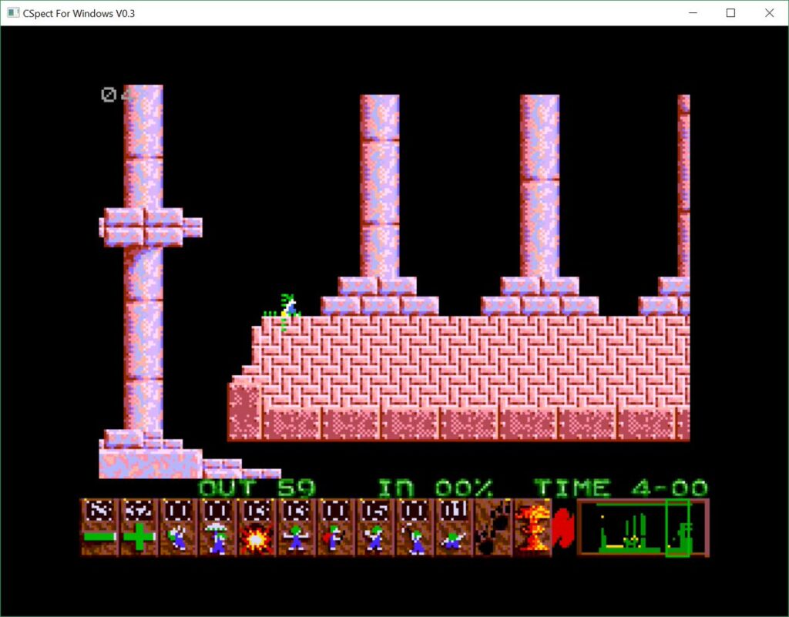
Task: Select the Builder skill
Action: (x=335, y=527)
